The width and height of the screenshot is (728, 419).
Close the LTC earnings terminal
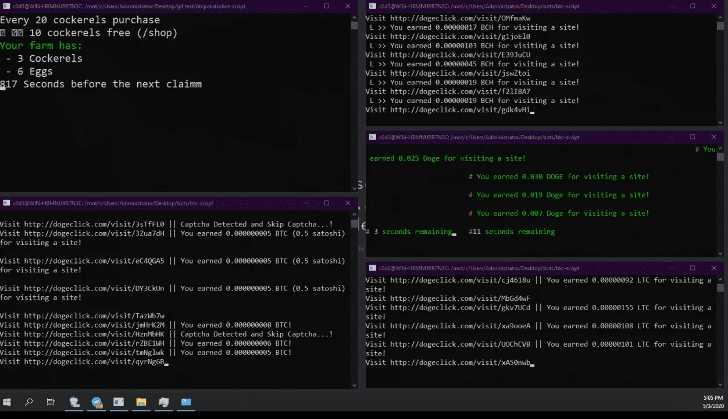click(x=713, y=268)
